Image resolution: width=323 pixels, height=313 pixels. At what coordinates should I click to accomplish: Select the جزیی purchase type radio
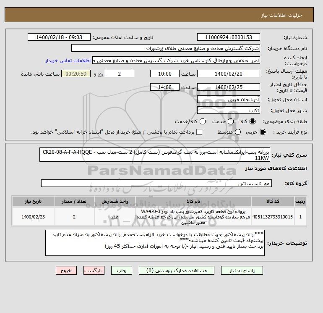click(263, 132)
